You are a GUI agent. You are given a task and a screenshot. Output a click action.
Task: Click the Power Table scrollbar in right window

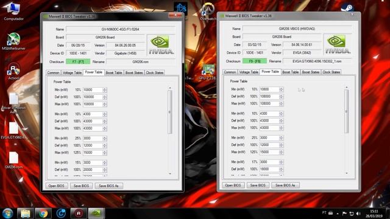pos(347,111)
